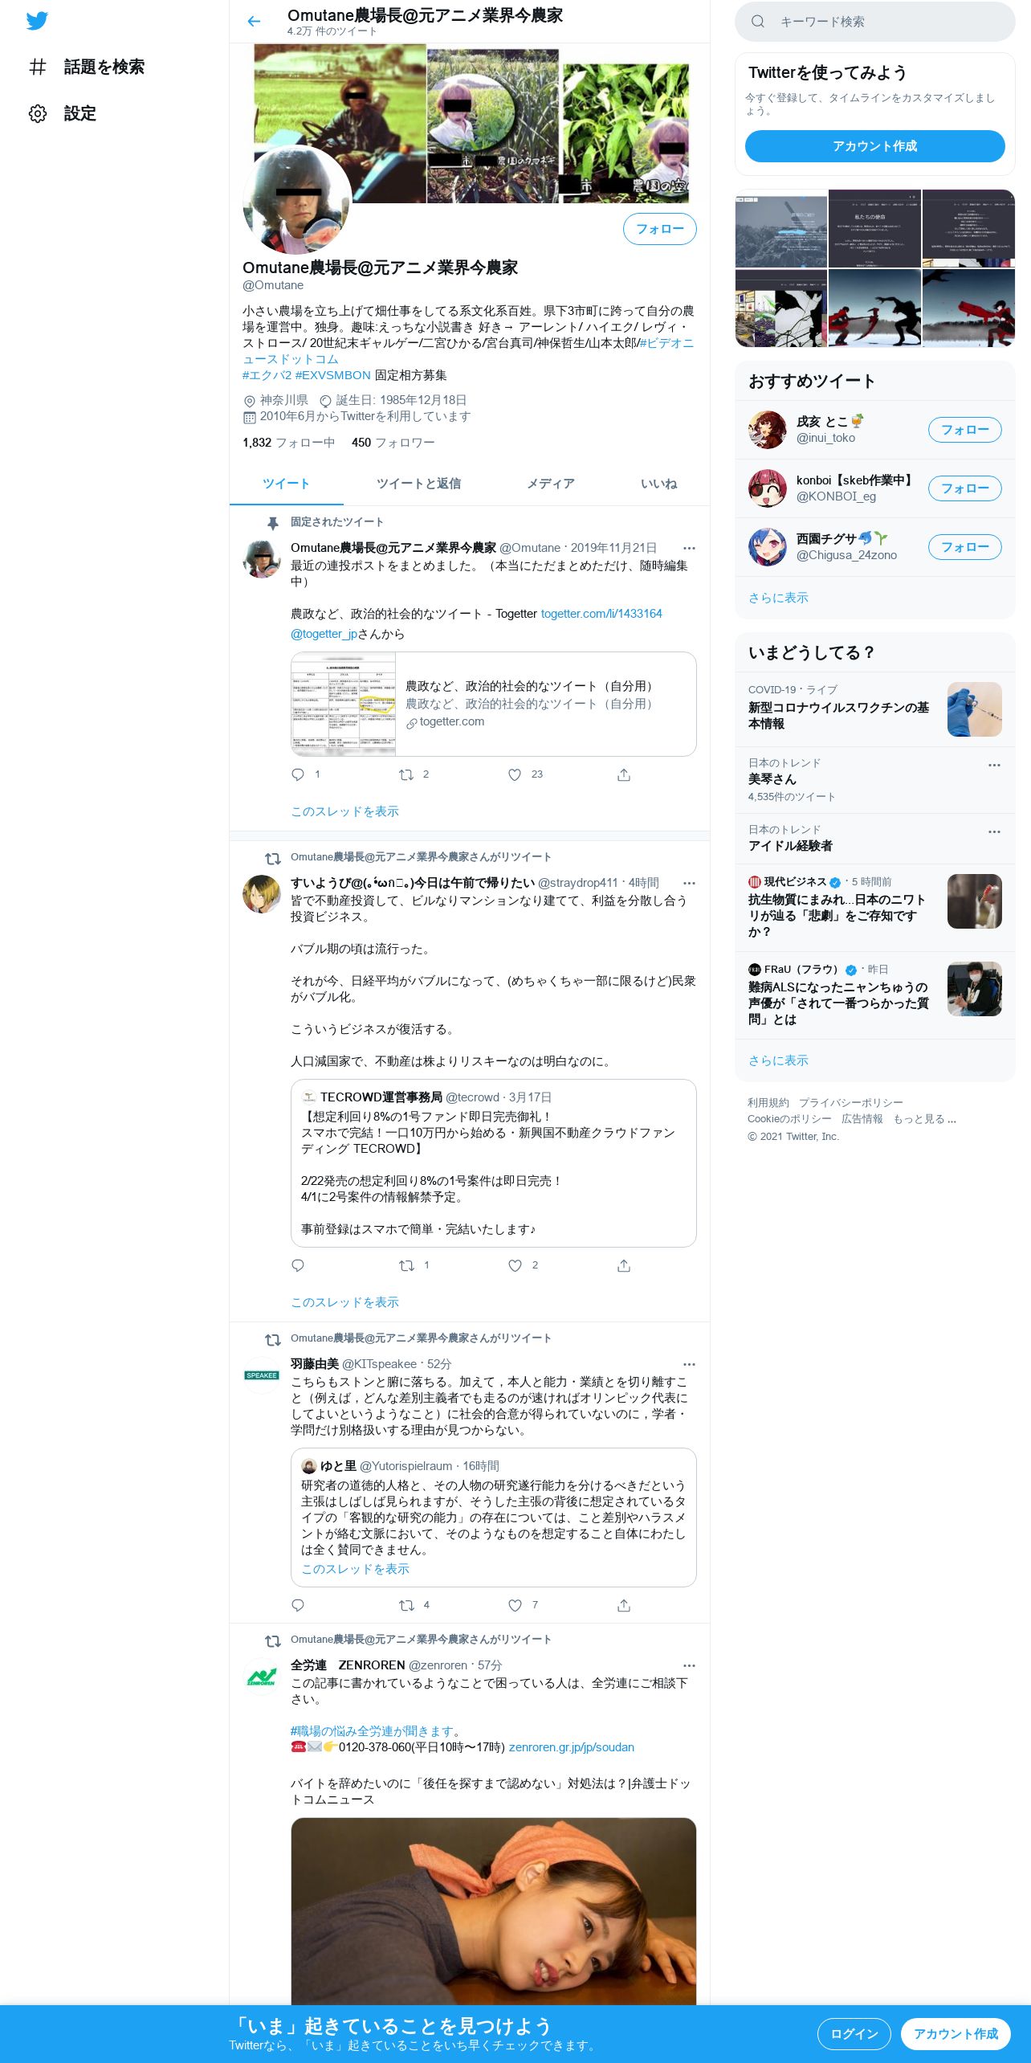Open more menu on straydrop411 tweet
This screenshot has width=1031, height=2063.
coord(689,883)
